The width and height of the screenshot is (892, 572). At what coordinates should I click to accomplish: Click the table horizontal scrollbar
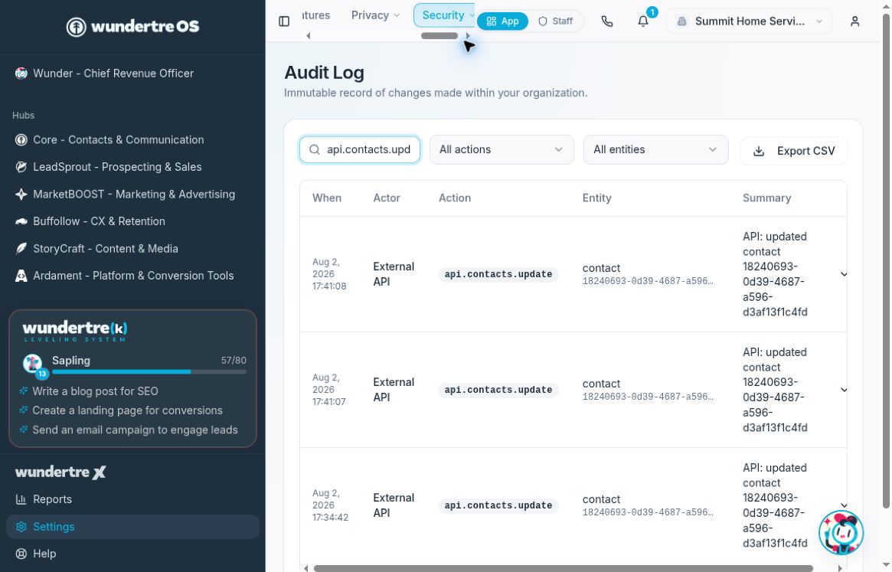tap(564, 568)
